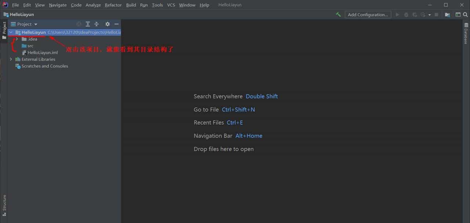Open Project Structure via toolbar icon
Screen dimensions: 470x223
447,15
